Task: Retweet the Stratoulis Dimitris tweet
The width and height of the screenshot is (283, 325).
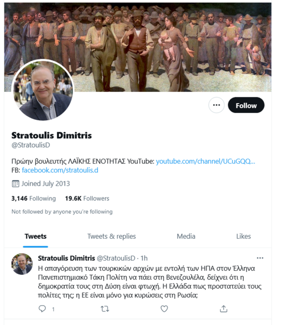Action: click(x=105, y=309)
